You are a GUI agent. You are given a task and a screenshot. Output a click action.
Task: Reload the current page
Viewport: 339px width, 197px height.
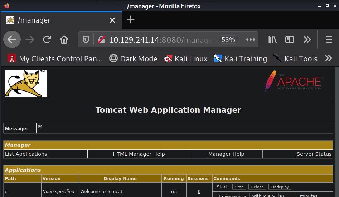(47, 40)
